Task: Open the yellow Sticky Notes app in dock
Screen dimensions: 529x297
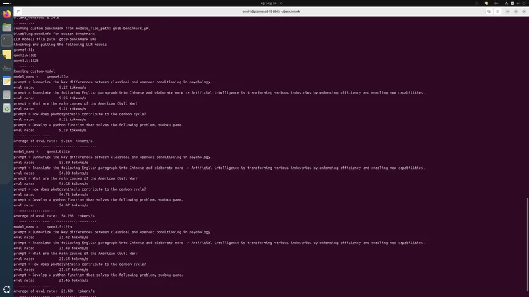Action: point(7,54)
